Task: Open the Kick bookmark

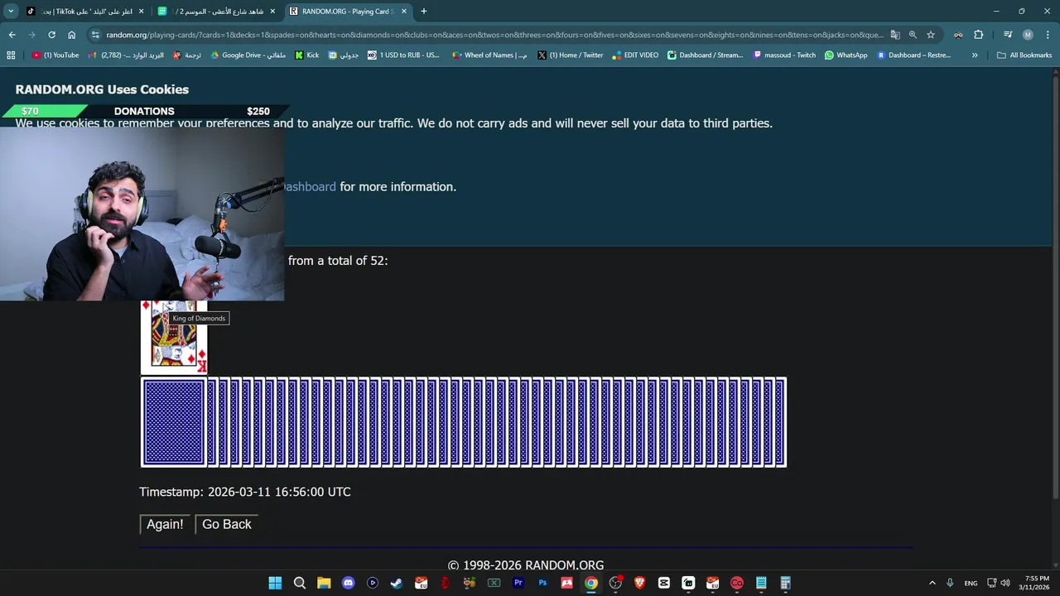Action: click(306, 55)
